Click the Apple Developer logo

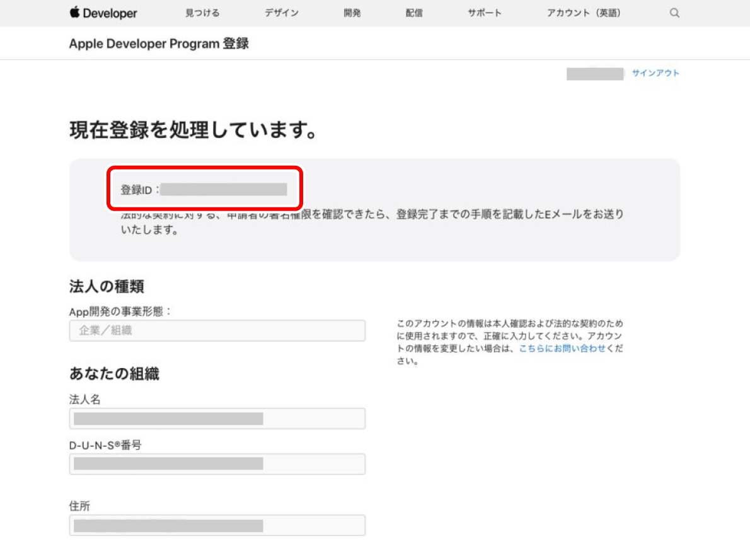tap(103, 13)
